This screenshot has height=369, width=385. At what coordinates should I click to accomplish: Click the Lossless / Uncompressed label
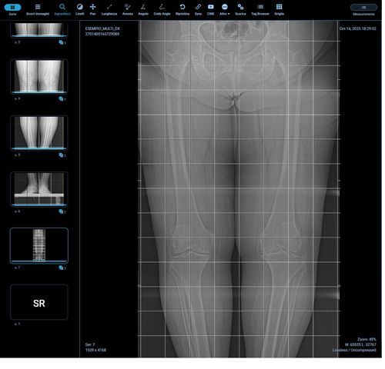(354, 350)
